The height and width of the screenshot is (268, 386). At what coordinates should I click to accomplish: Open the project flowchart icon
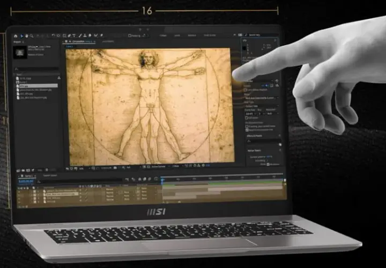(58, 78)
